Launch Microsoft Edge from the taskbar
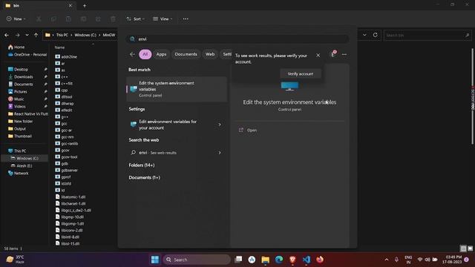The image size is (475, 267). pyautogui.click(x=279, y=260)
